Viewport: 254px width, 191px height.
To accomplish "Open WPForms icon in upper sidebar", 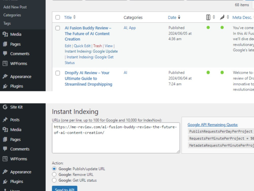I will coord(5,63).
